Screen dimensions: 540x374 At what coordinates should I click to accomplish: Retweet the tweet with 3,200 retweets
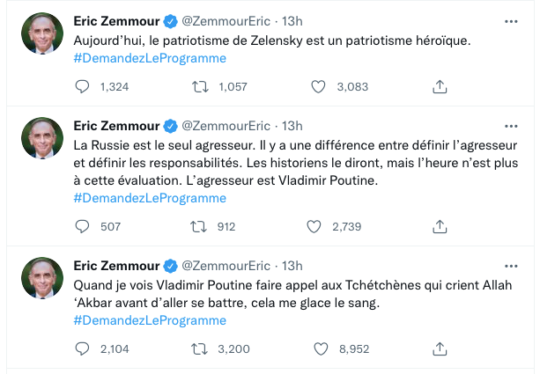click(199, 348)
